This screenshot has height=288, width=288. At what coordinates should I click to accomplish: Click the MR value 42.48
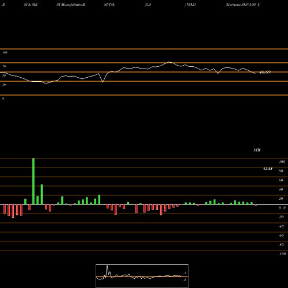pos(268,169)
